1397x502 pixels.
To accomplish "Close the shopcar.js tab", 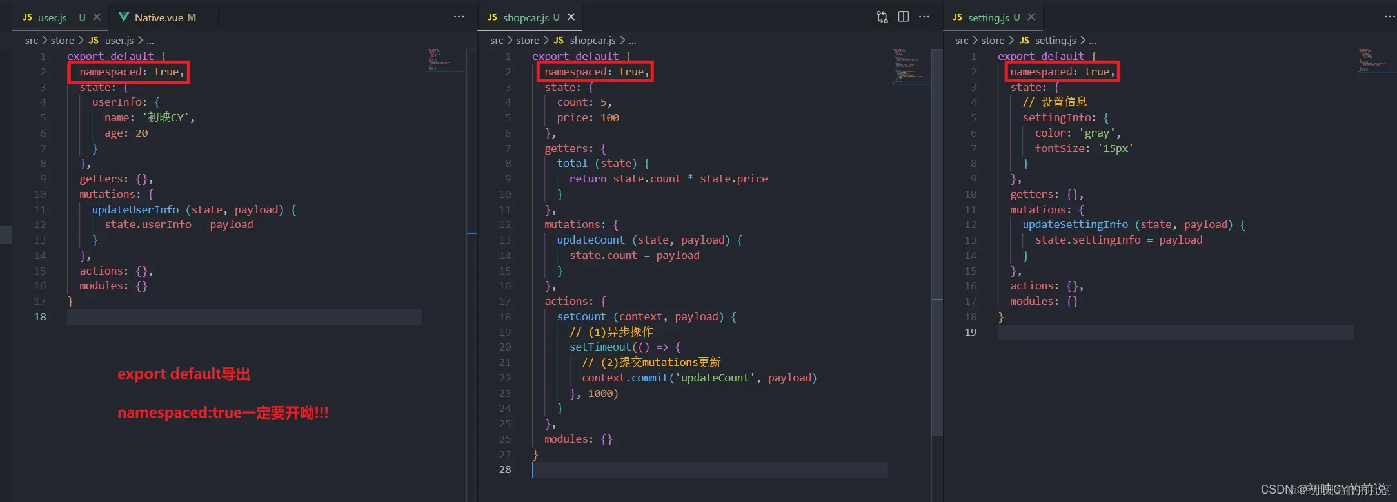I will pyautogui.click(x=571, y=17).
